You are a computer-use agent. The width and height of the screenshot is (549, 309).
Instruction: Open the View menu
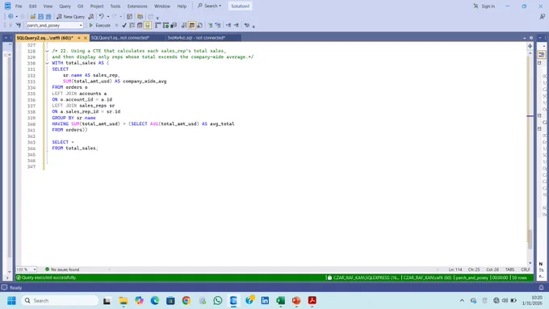pyautogui.click(x=48, y=6)
